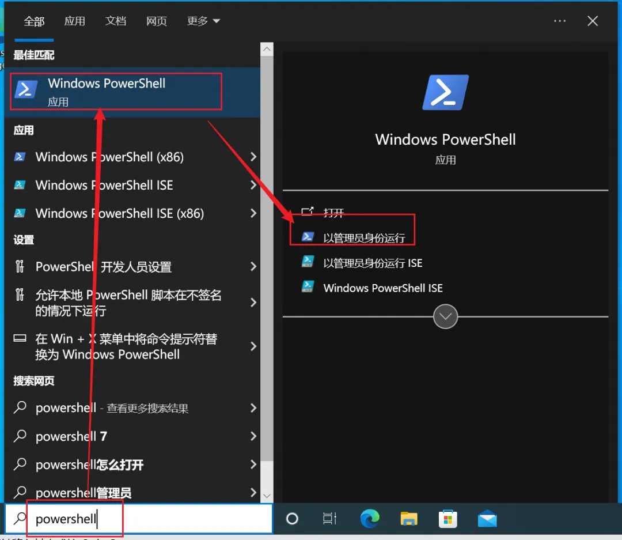Expand the preview pane actions chevron
This screenshot has width=622, height=540.
point(445,316)
